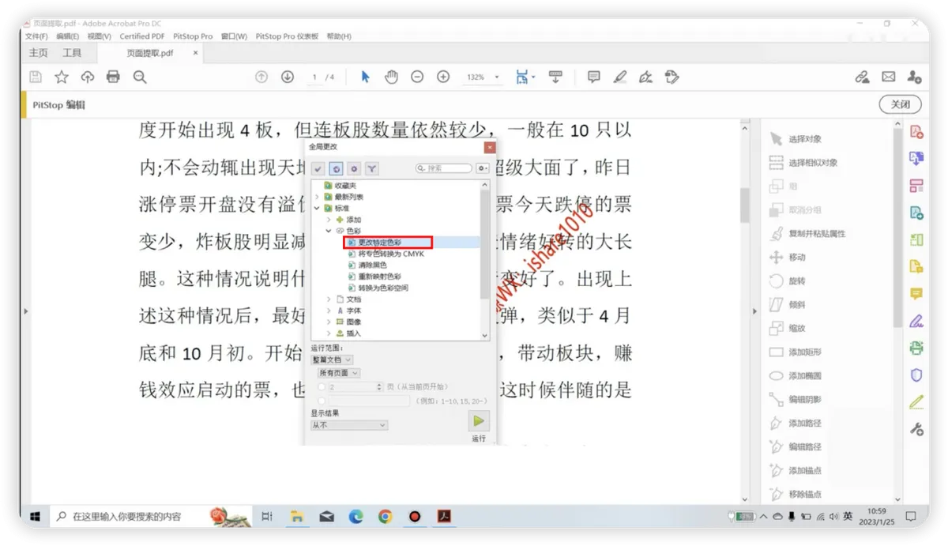
Task: Open the find magnifier in the toolbar
Action: [140, 77]
